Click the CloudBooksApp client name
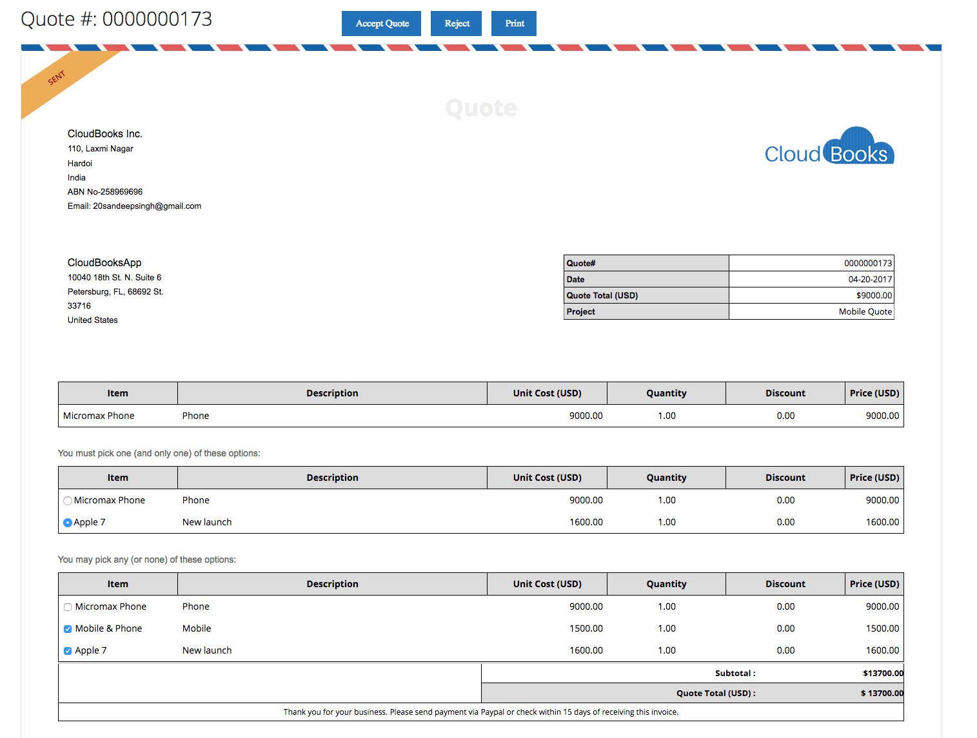This screenshot has width=977, height=738. 104,263
